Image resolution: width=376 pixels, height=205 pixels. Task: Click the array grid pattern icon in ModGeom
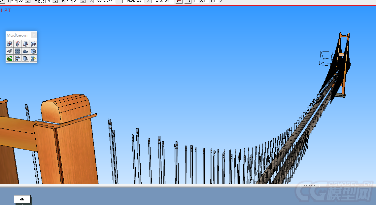[17, 51]
